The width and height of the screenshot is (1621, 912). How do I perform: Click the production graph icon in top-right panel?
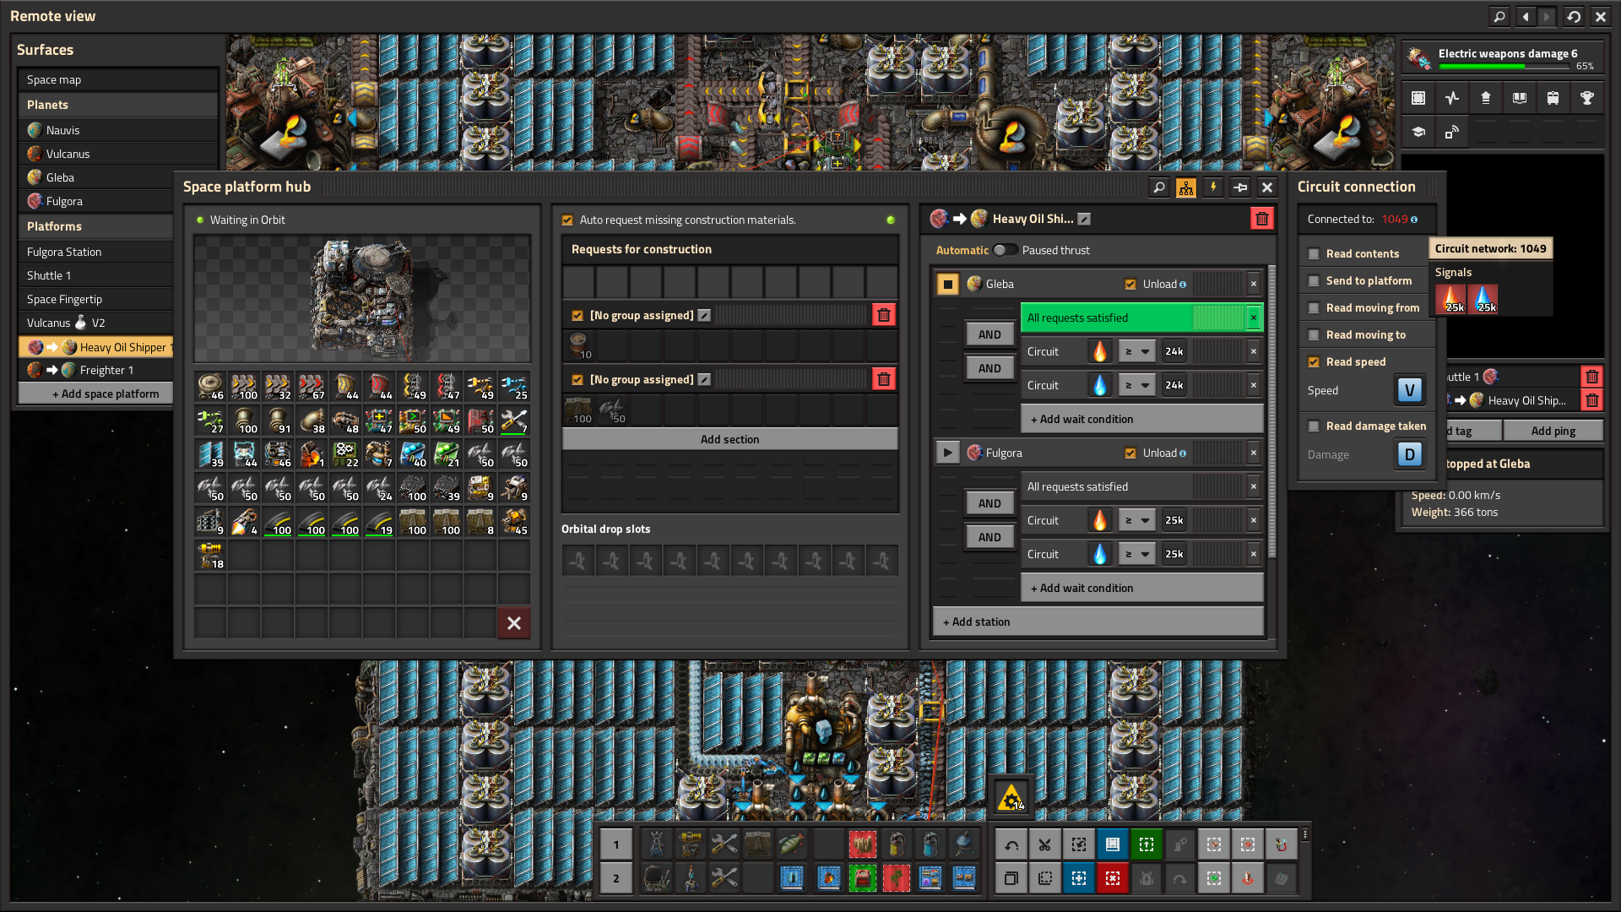click(x=1451, y=98)
